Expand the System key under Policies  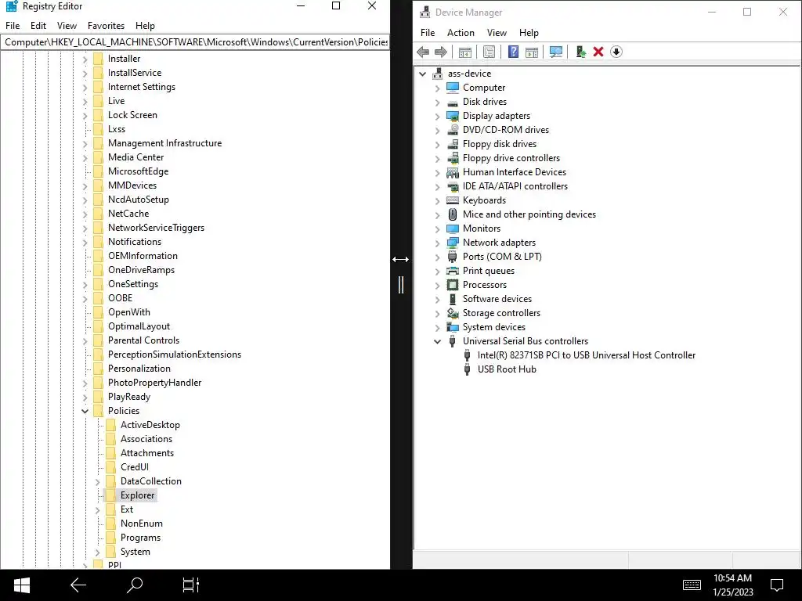click(x=97, y=552)
